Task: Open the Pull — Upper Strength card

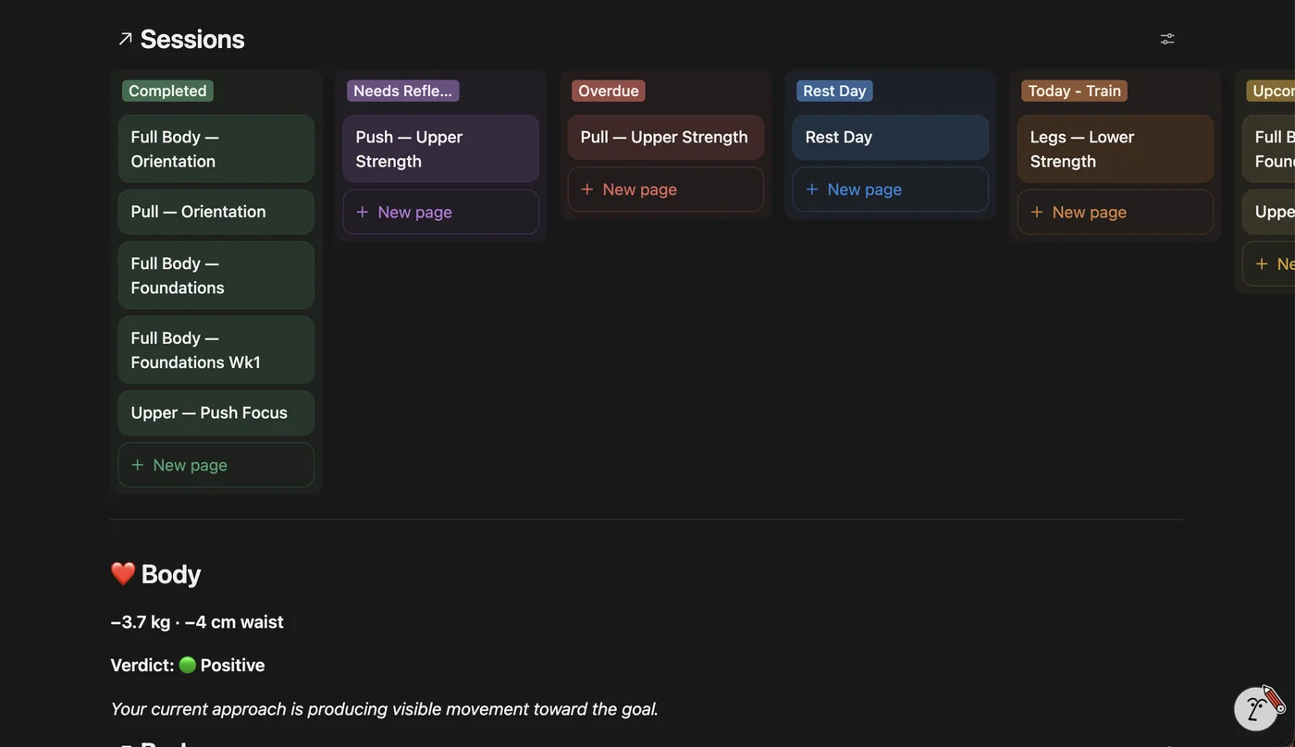Action: coord(666,137)
